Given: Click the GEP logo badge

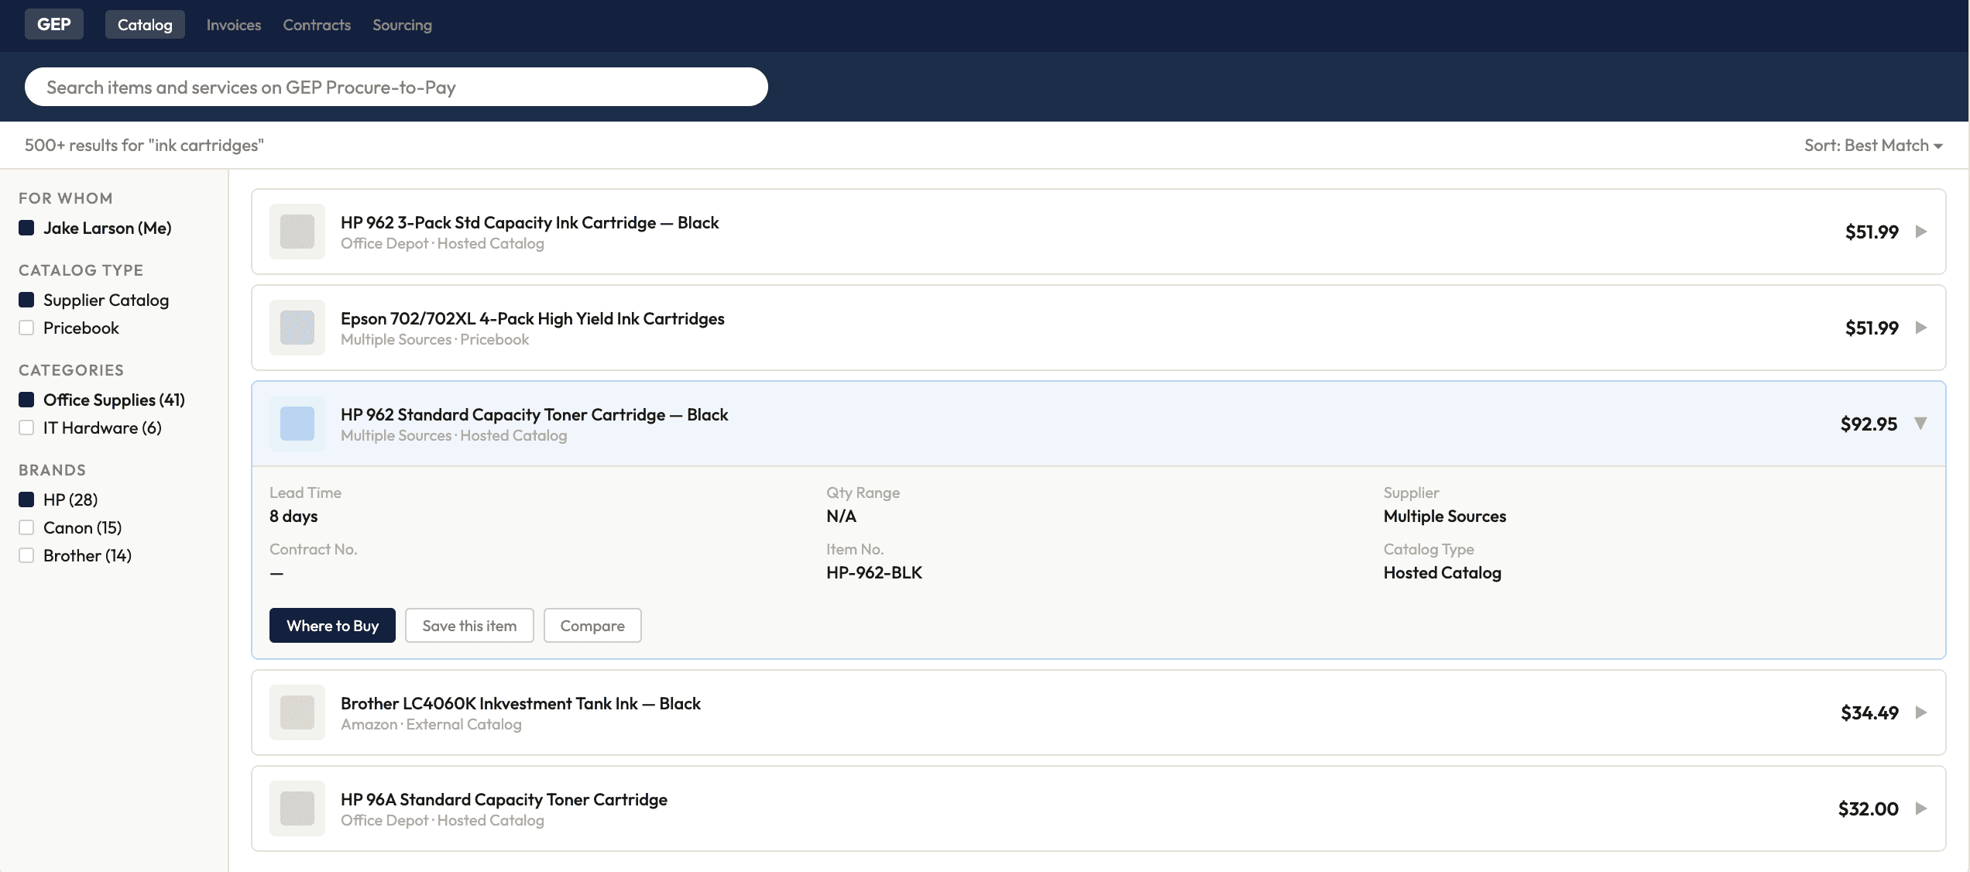Looking at the screenshot, I should pyautogui.click(x=53, y=24).
